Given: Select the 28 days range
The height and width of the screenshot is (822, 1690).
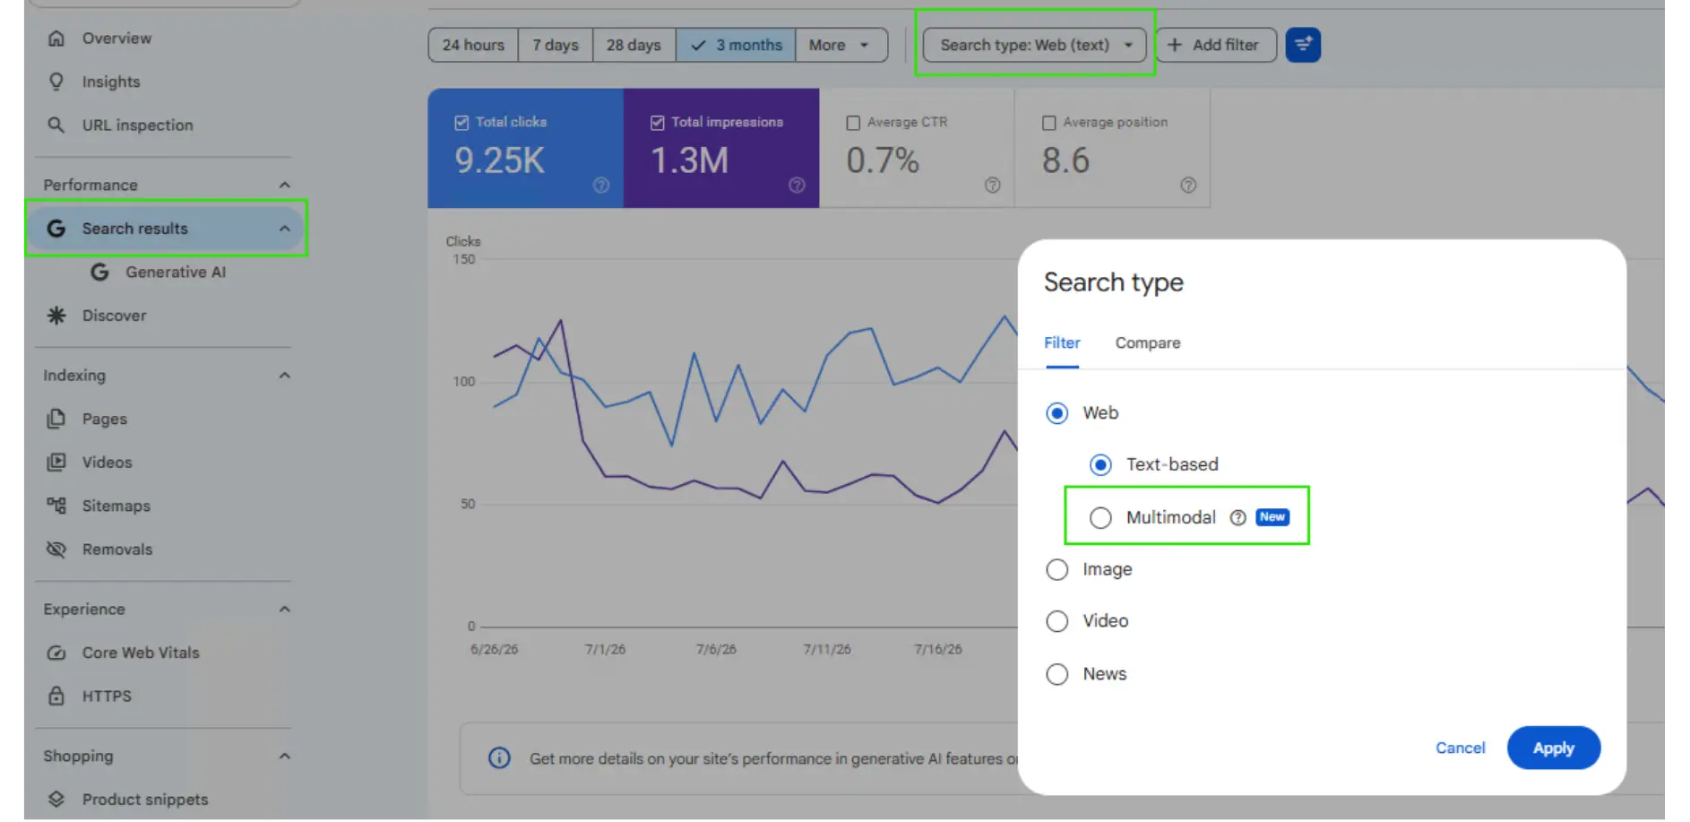Looking at the screenshot, I should pyautogui.click(x=634, y=45).
